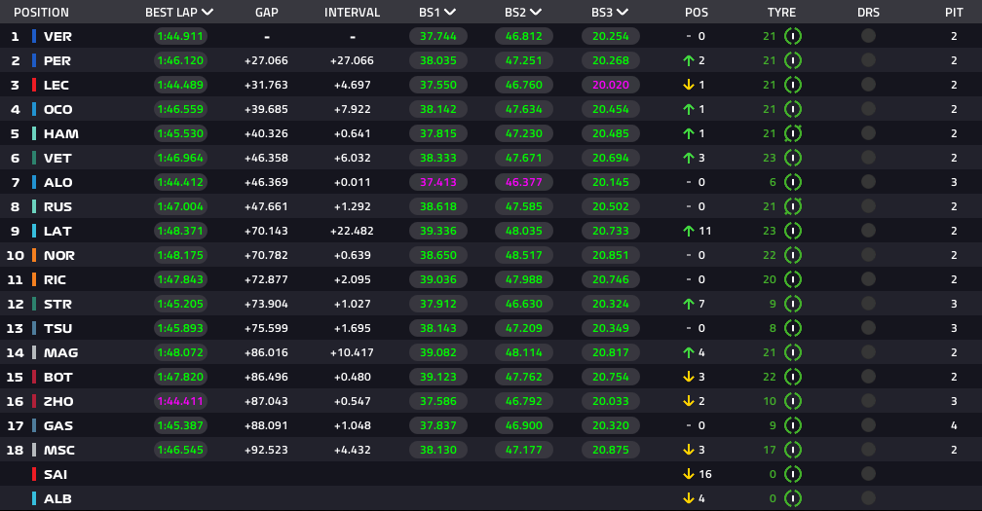Click ZHO's tyre compound icon
The image size is (982, 511).
793,401
